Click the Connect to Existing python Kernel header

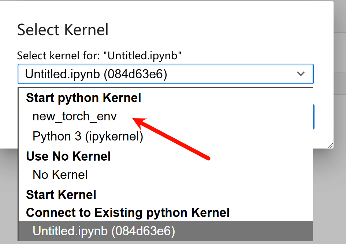coord(128,213)
